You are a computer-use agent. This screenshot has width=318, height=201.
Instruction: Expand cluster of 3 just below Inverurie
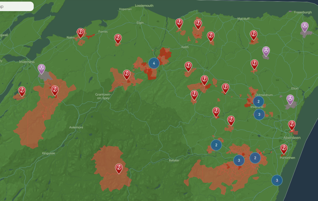(x=259, y=115)
